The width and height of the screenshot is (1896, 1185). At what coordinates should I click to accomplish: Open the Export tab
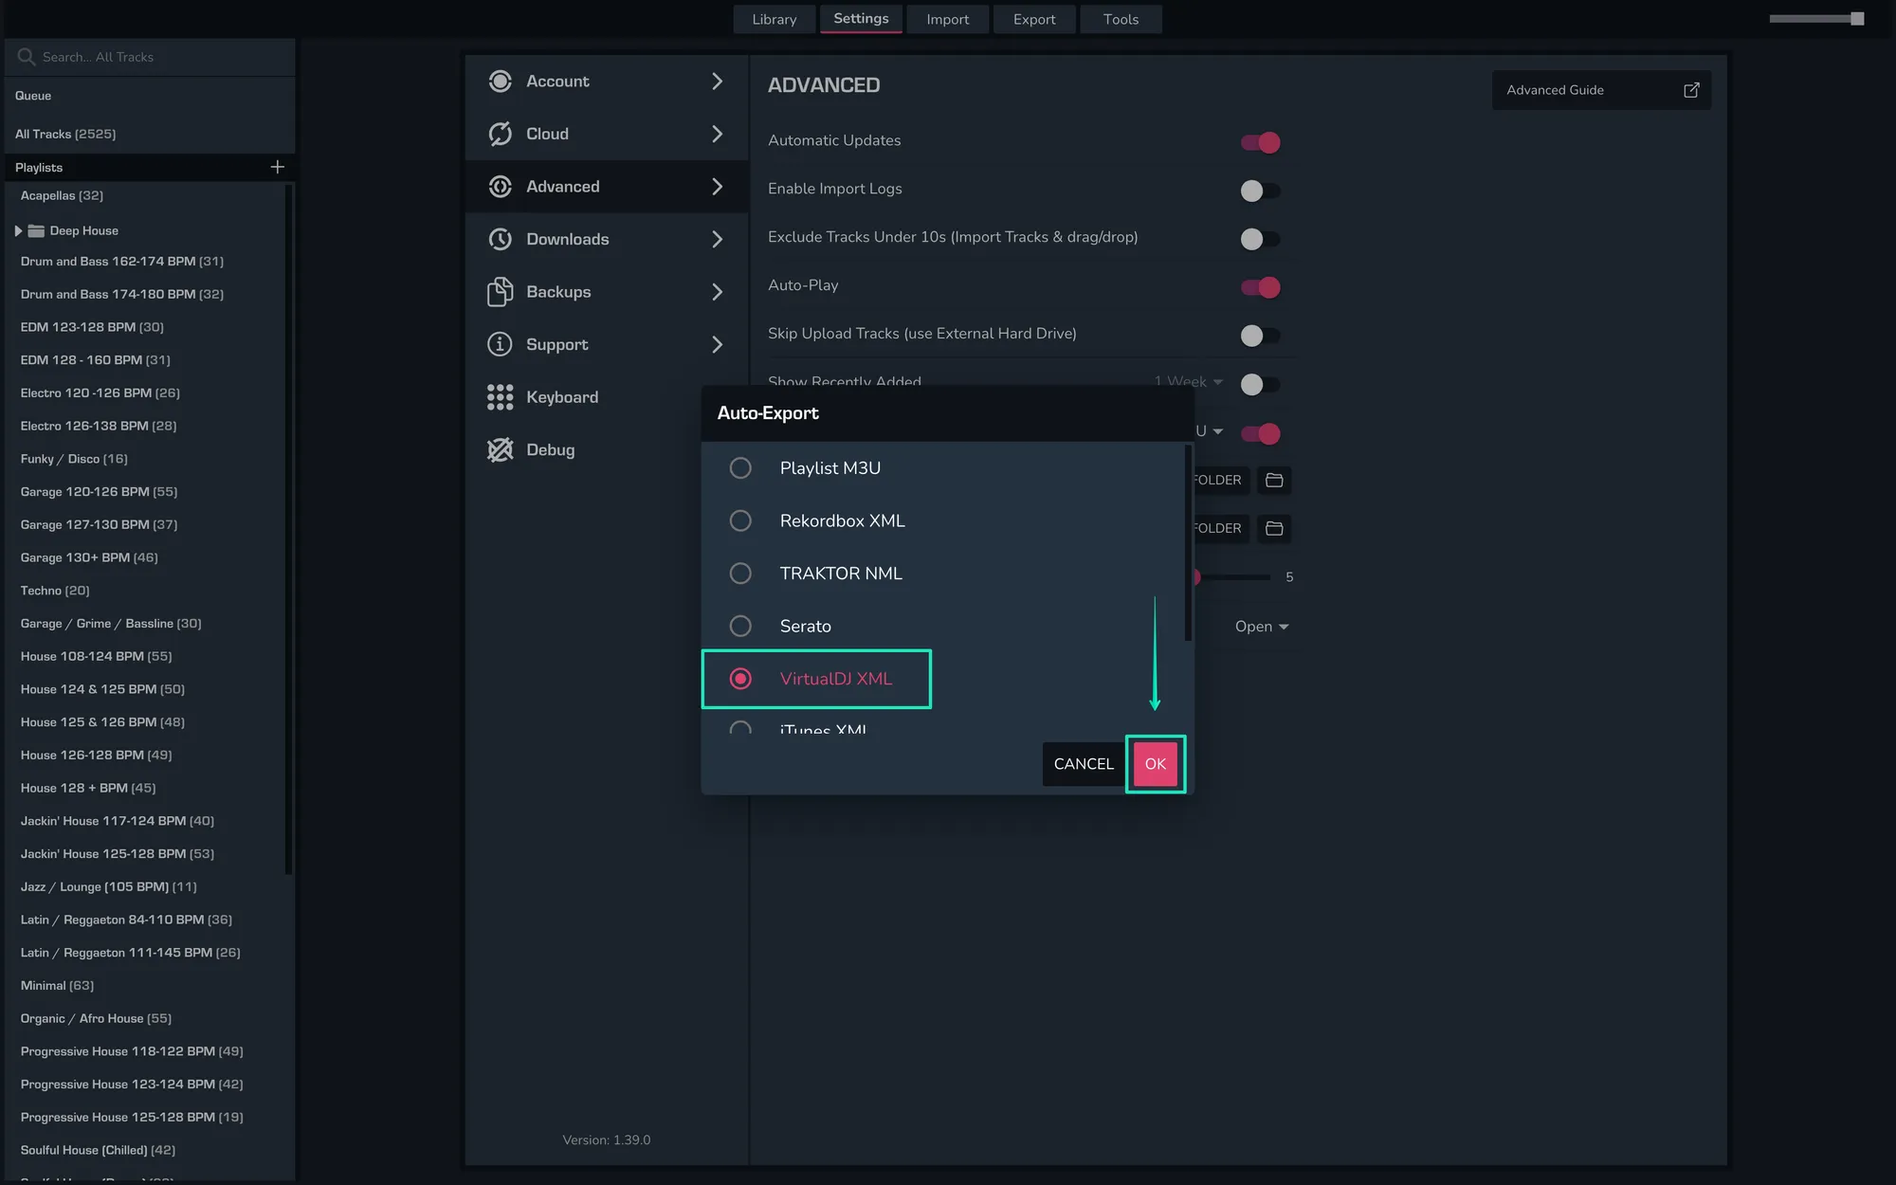[1033, 19]
